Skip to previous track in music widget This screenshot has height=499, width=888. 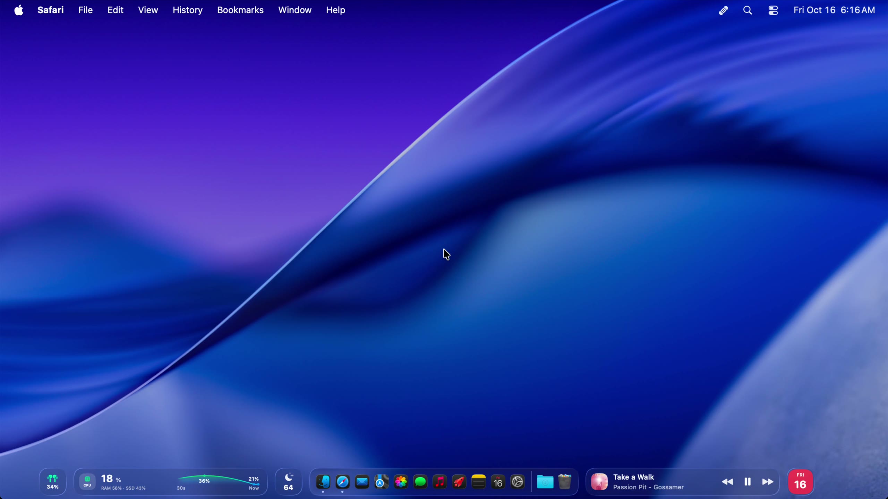click(x=727, y=482)
